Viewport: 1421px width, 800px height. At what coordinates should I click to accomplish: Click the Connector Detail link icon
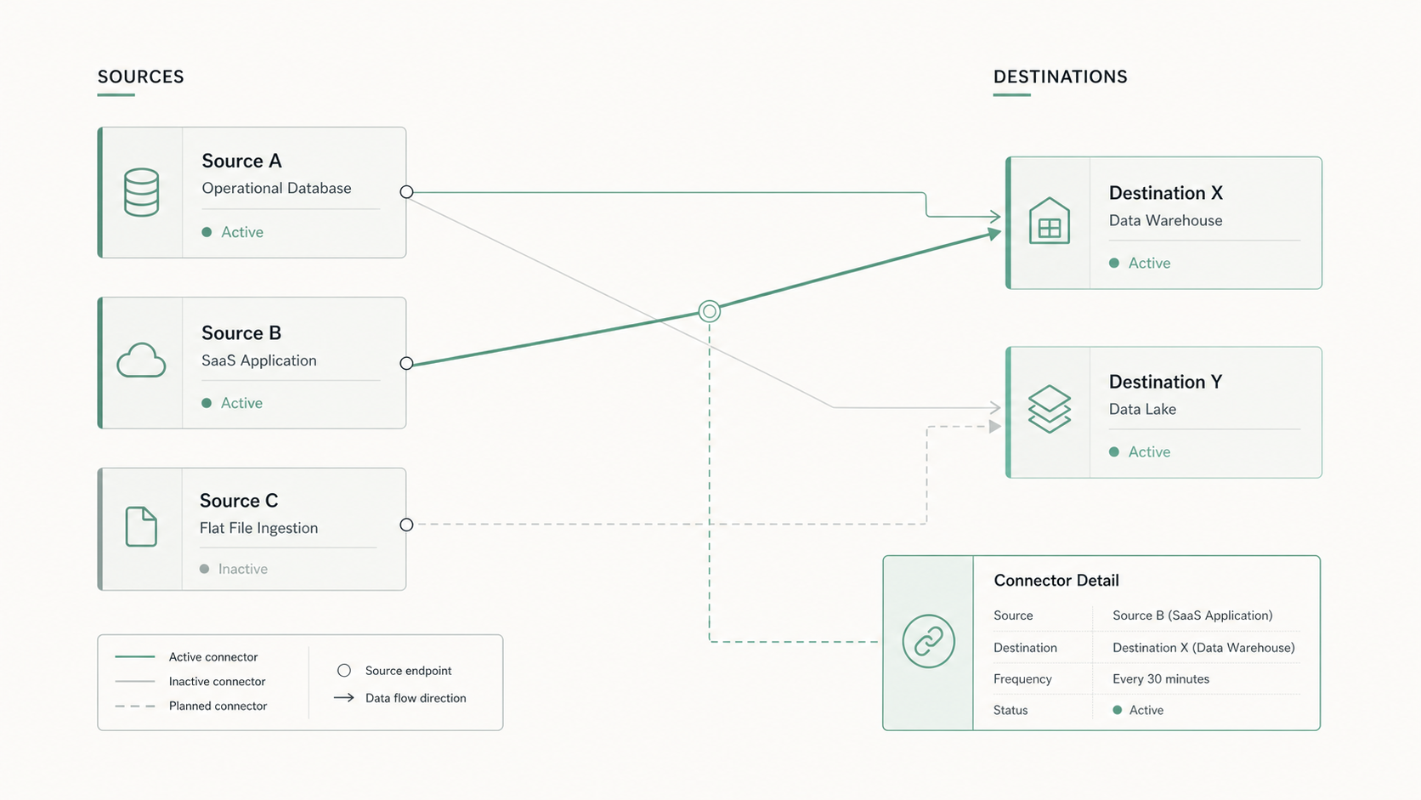(x=928, y=641)
